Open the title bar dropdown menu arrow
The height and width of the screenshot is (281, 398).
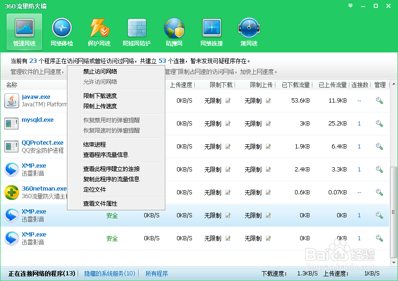[350, 6]
